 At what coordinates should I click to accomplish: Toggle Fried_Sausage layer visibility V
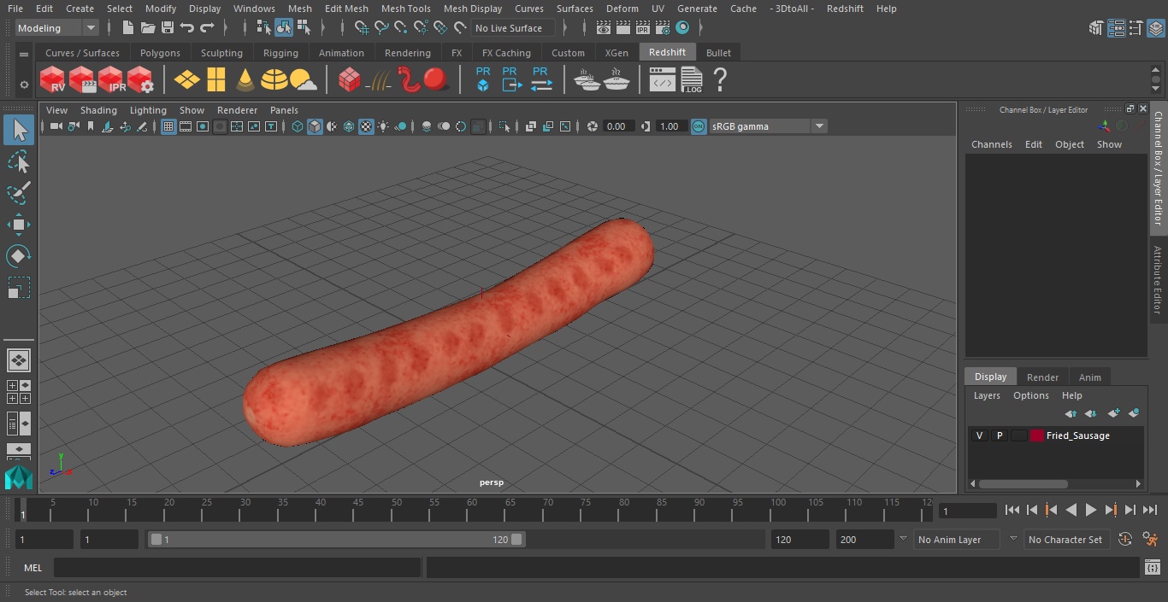[x=979, y=435]
